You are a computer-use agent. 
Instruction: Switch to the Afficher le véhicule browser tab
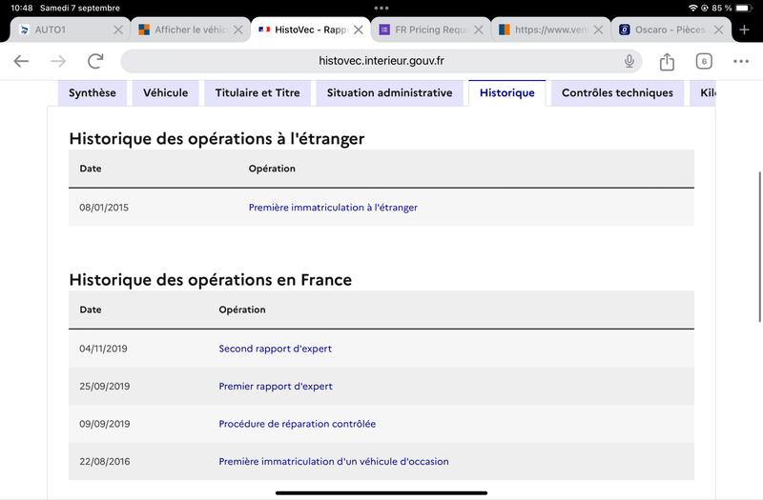(185, 30)
